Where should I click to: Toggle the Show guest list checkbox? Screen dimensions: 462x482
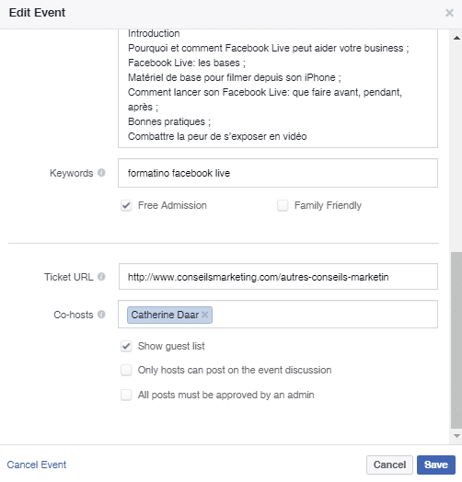[x=126, y=346]
